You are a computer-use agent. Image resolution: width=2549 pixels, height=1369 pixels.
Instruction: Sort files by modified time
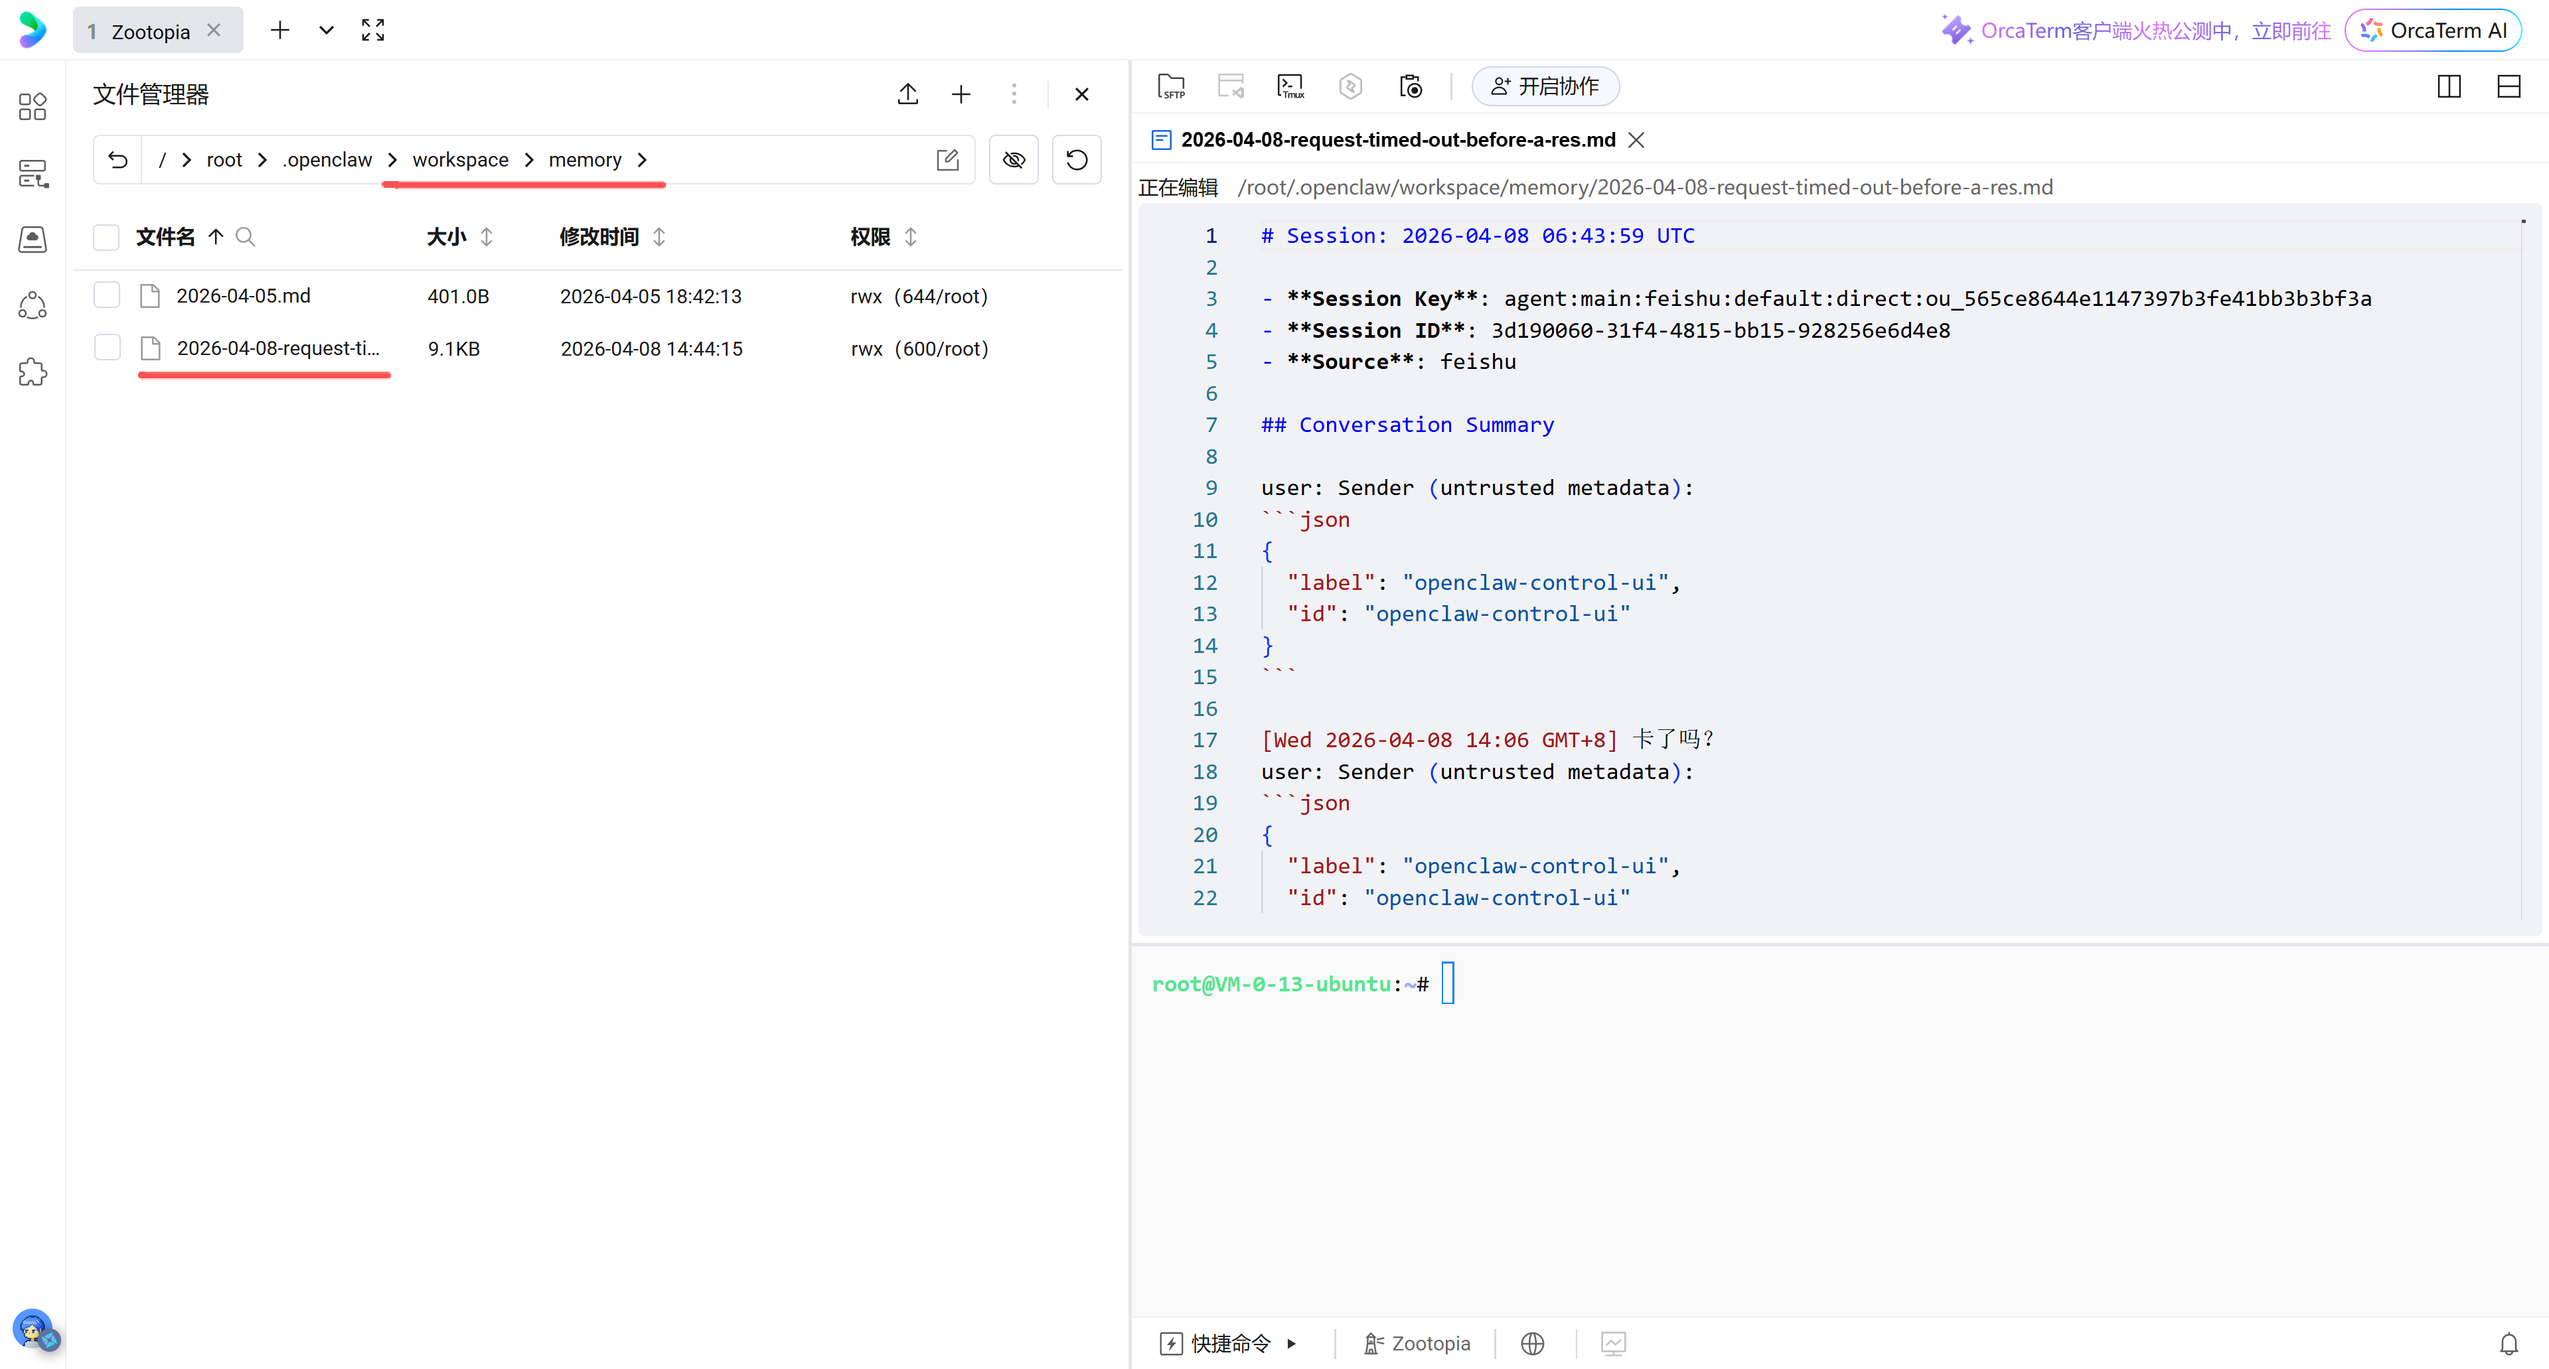(659, 238)
